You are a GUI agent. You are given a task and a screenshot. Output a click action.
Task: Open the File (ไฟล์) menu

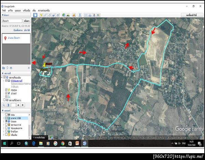tap(4, 11)
